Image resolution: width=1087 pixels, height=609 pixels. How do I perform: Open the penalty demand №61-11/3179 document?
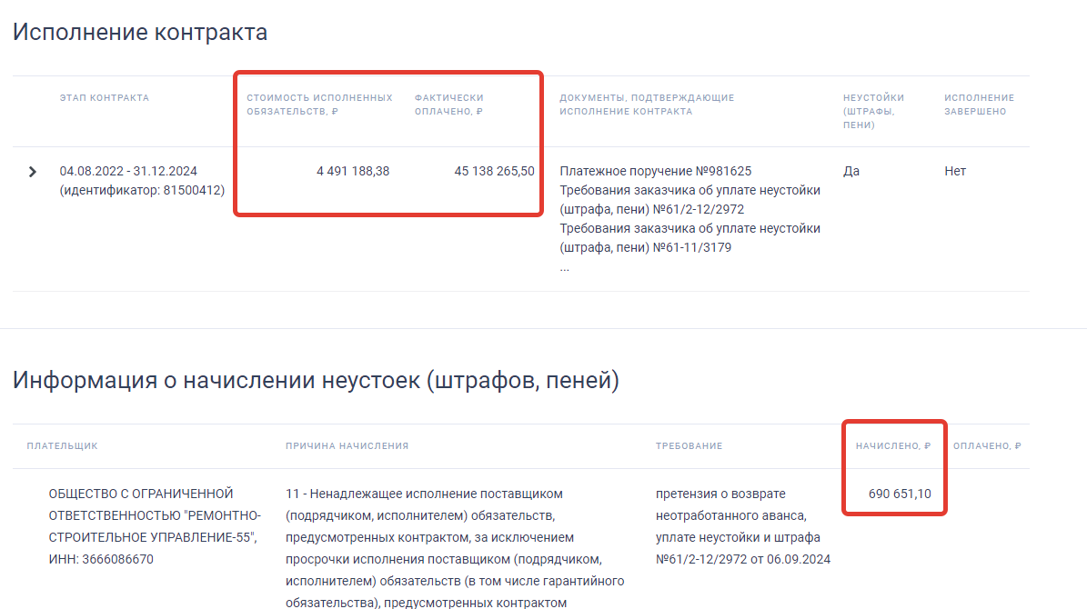pos(689,238)
